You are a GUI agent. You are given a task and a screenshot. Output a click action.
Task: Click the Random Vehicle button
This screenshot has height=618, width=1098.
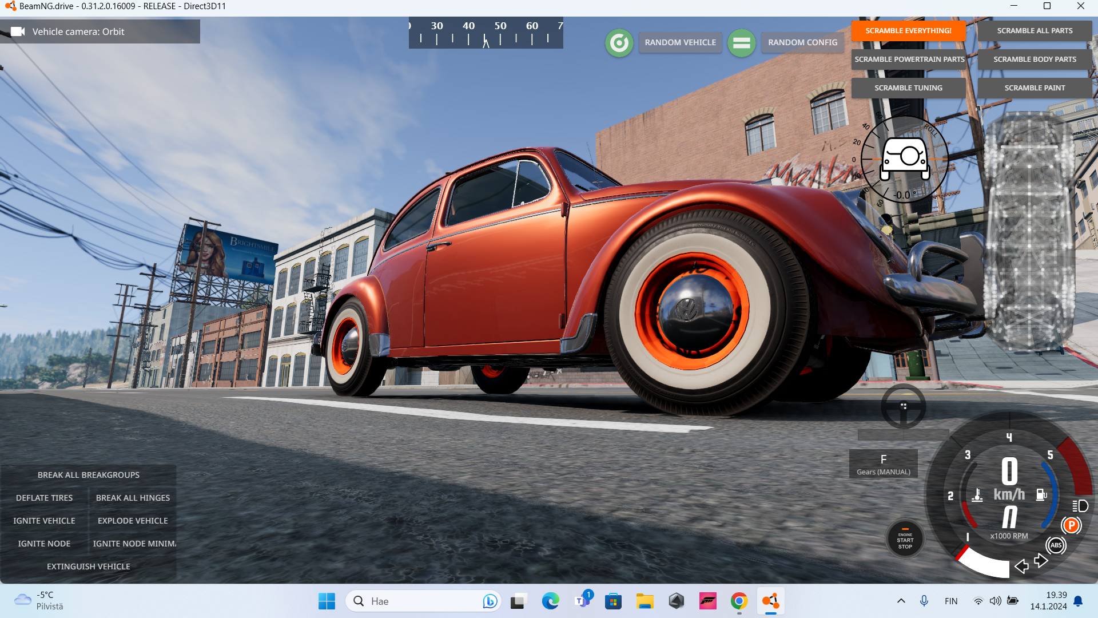[x=680, y=42]
